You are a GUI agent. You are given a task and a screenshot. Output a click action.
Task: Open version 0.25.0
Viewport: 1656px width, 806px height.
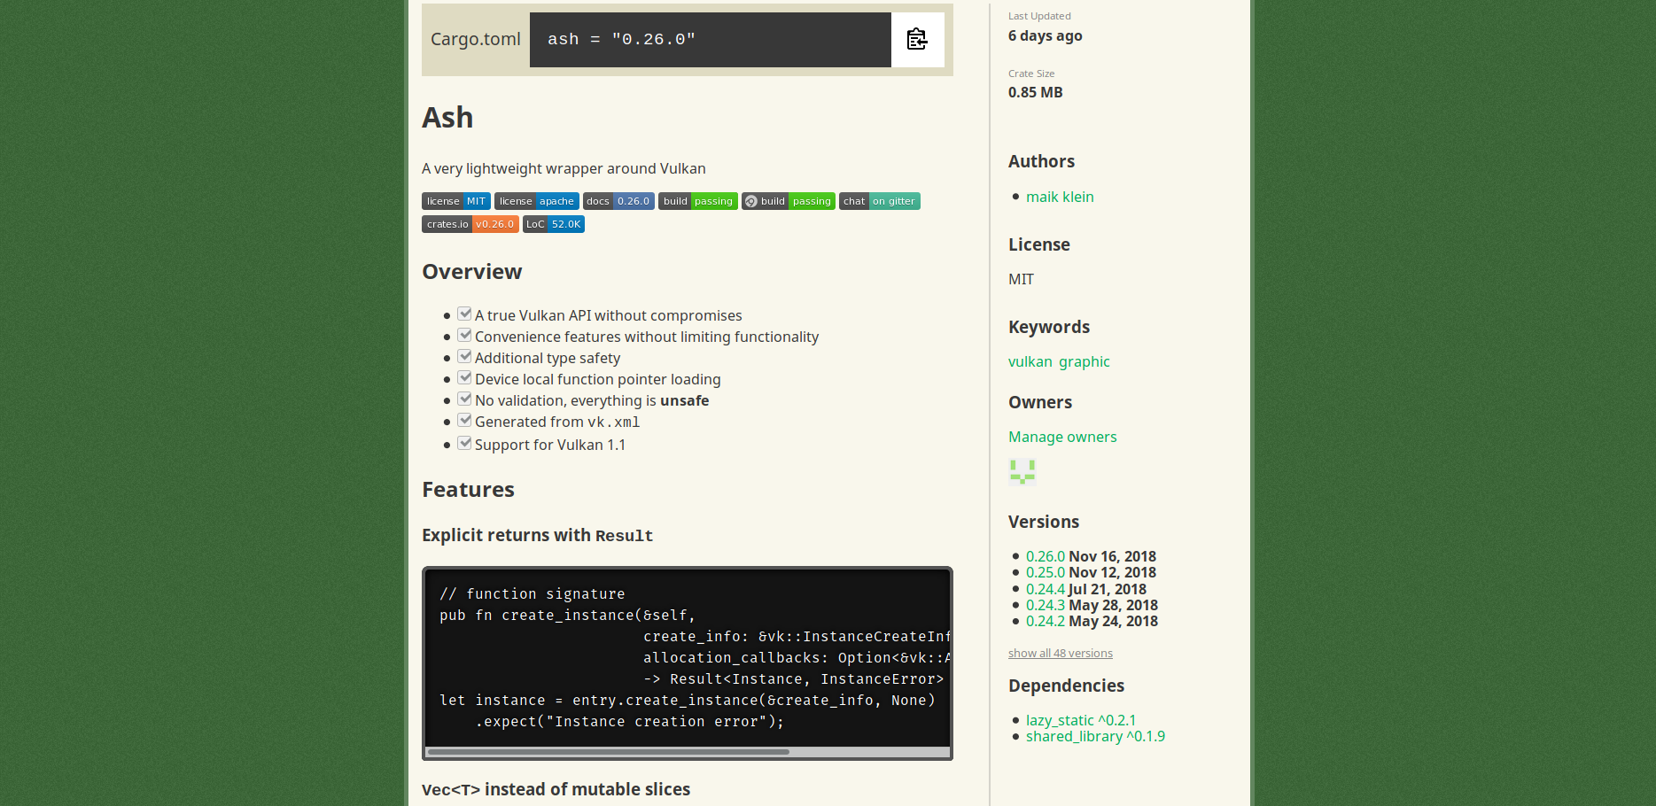(x=1046, y=572)
